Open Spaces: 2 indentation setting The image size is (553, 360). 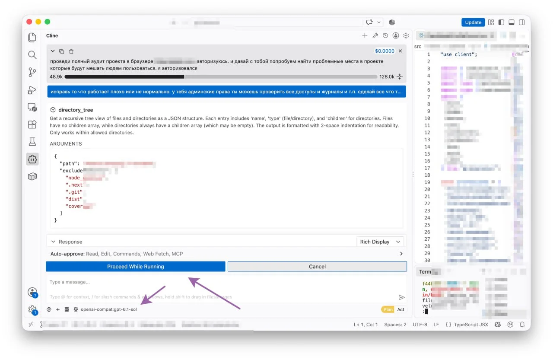395,325
